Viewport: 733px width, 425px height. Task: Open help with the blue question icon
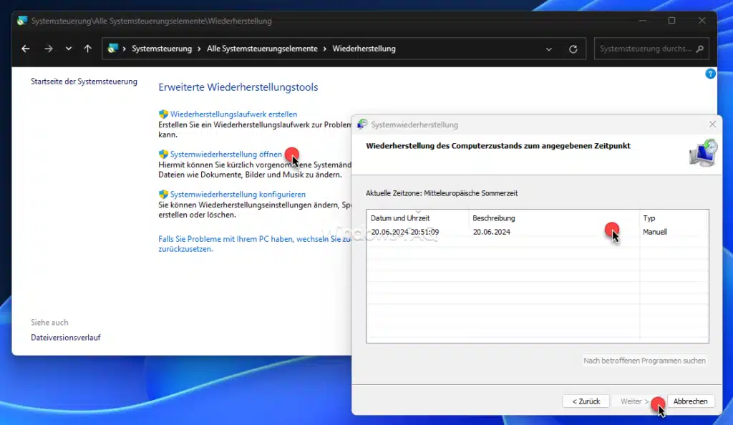[710, 74]
